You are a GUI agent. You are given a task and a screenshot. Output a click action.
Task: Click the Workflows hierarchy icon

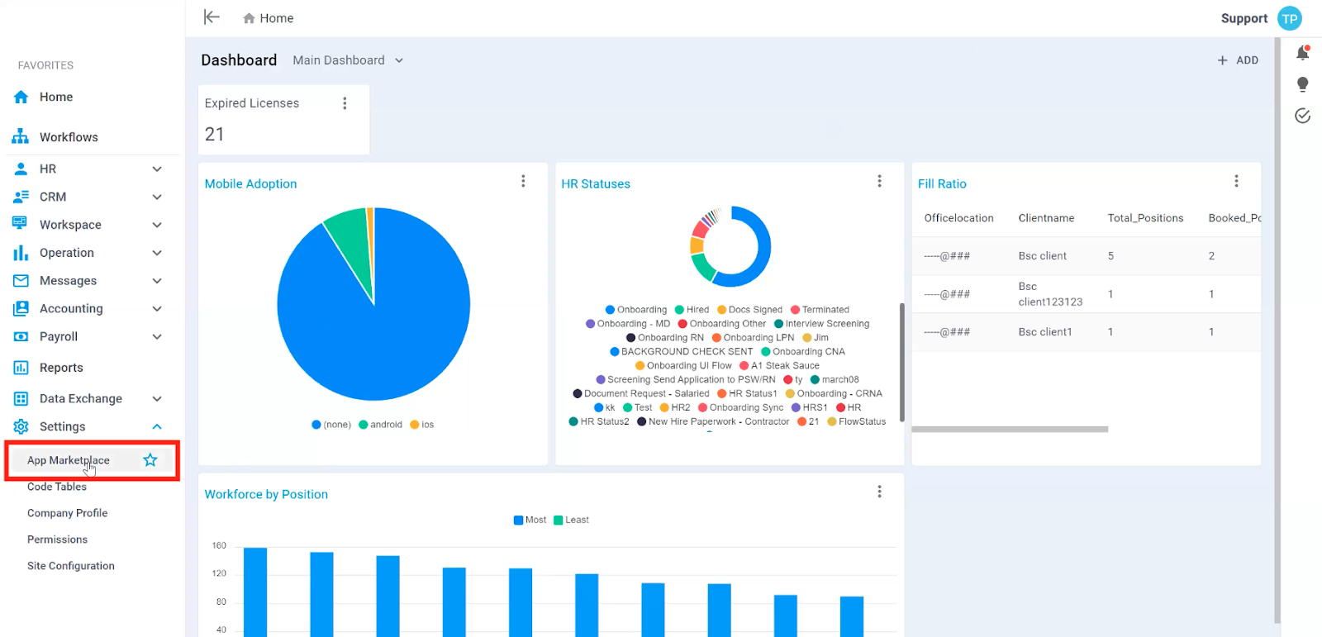[x=21, y=136]
